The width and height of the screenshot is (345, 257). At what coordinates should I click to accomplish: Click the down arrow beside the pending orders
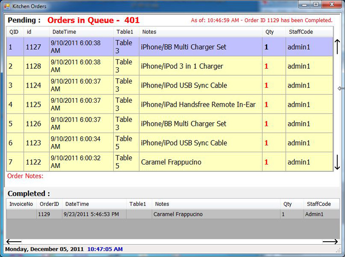point(337,162)
